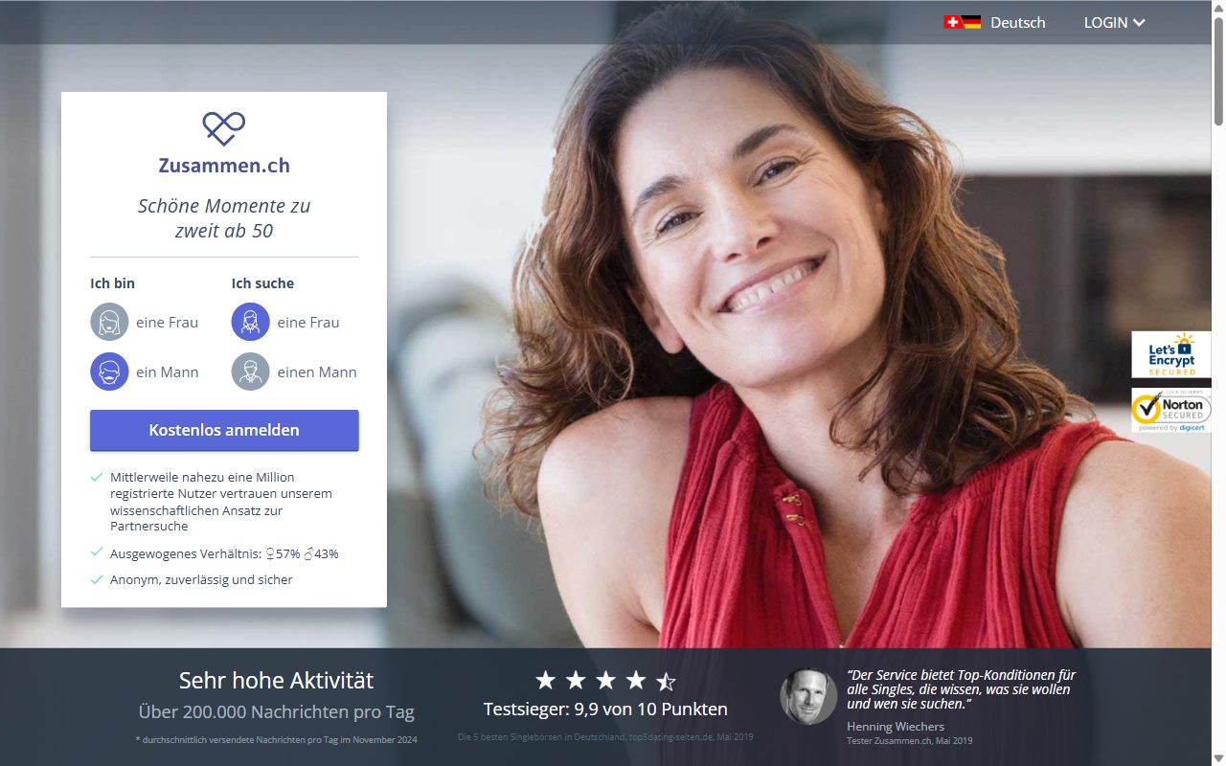This screenshot has height=766, width=1226.
Task: Open the Norton Secured badge
Action: point(1171,410)
